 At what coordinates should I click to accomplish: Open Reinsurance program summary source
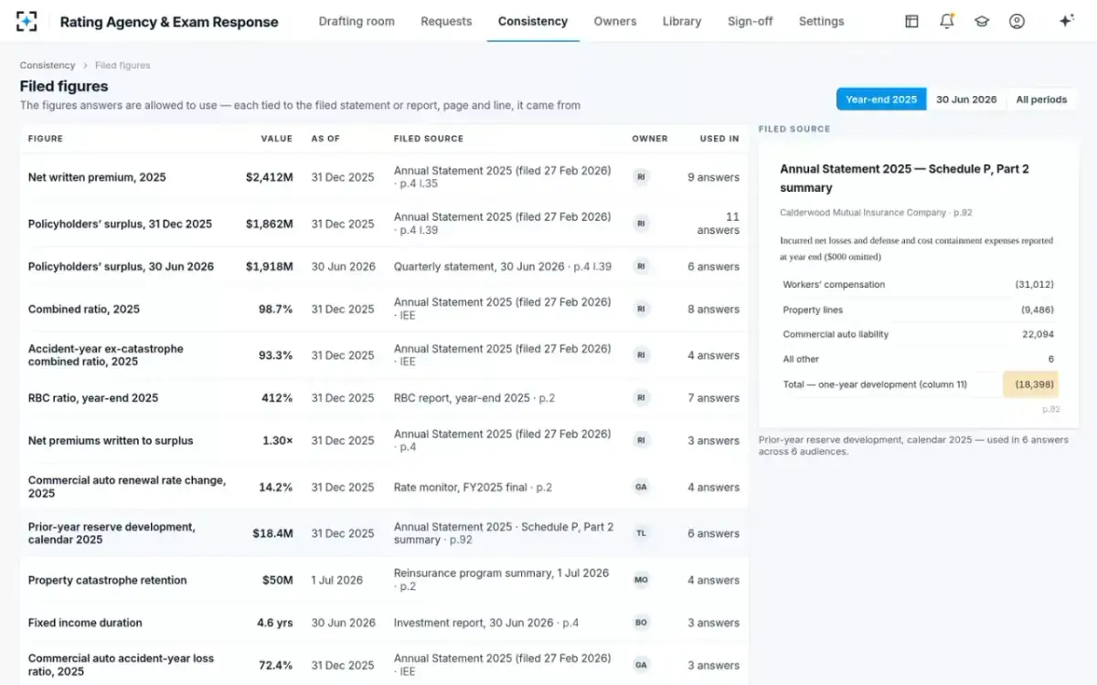click(501, 580)
